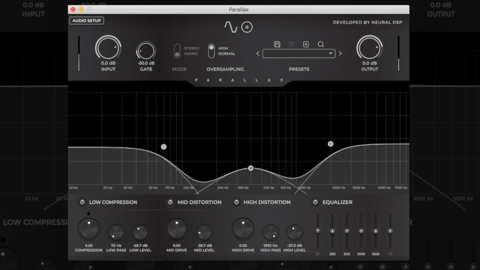The width and height of the screenshot is (480, 270).
Task: Click the NORMAL oversampling label
Action: click(227, 54)
